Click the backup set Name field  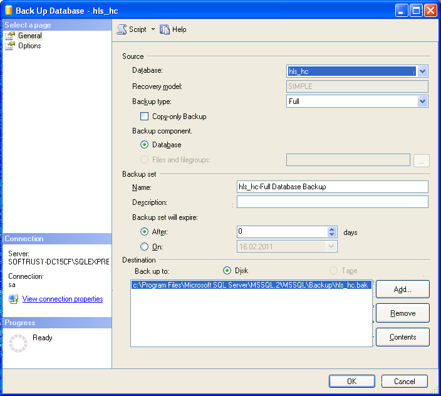pyautogui.click(x=333, y=187)
